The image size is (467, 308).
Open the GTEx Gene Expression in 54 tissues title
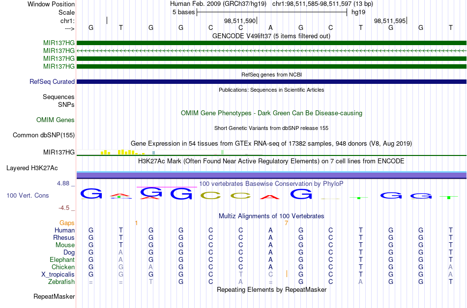click(x=271, y=144)
